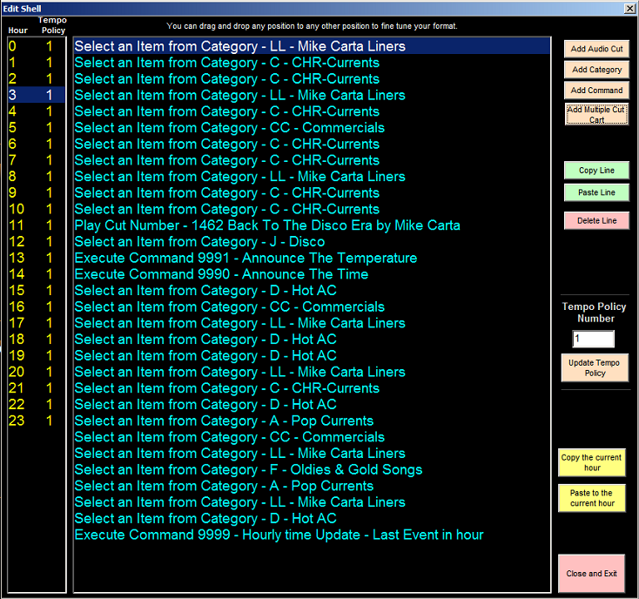Copy the selected line with Copy Line
Viewport: 639px width, 599px height.
(596, 171)
